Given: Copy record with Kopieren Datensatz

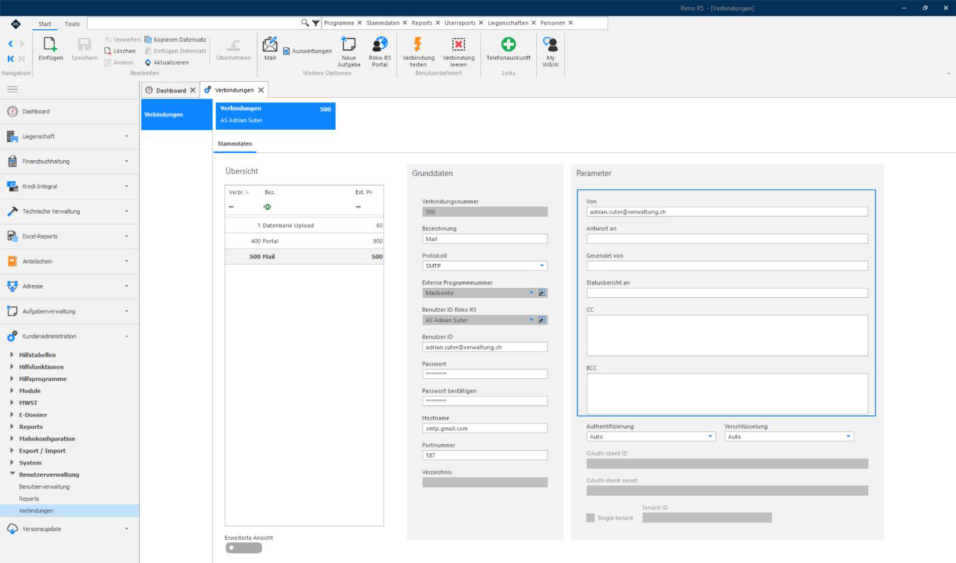Looking at the screenshot, I should (176, 40).
